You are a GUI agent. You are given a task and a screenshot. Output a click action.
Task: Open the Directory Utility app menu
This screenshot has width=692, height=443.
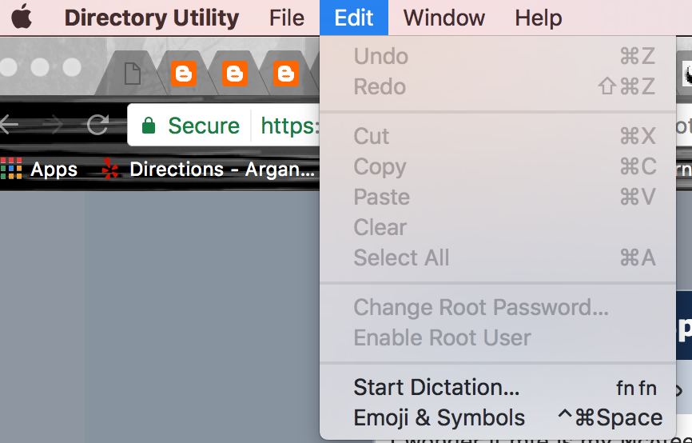point(151,18)
